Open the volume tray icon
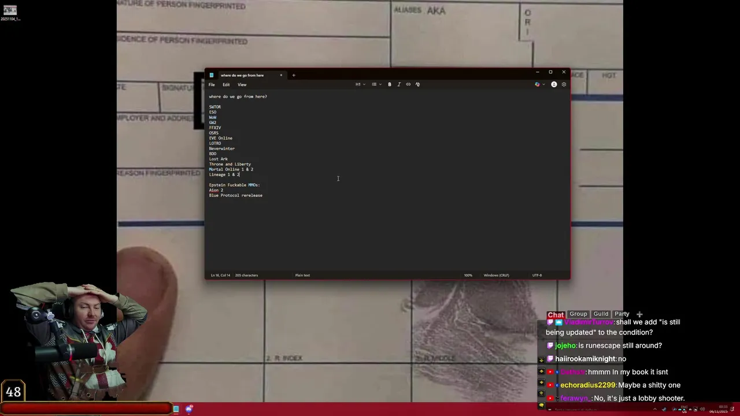This screenshot has width=740, height=416. pos(701,410)
